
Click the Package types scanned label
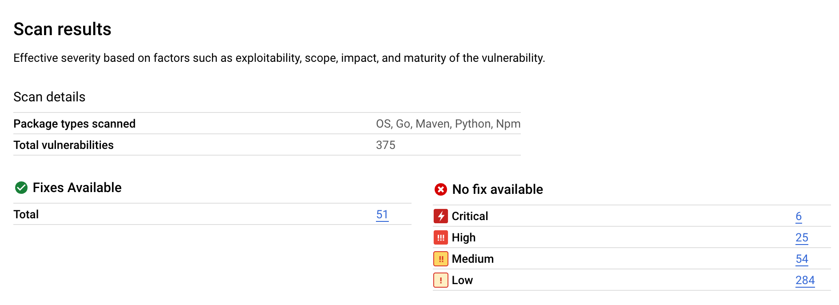pos(74,124)
